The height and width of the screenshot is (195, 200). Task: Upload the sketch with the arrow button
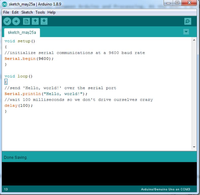[x=16, y=21]
